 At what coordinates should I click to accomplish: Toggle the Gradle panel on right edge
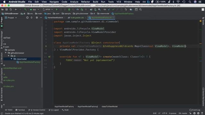203,21
